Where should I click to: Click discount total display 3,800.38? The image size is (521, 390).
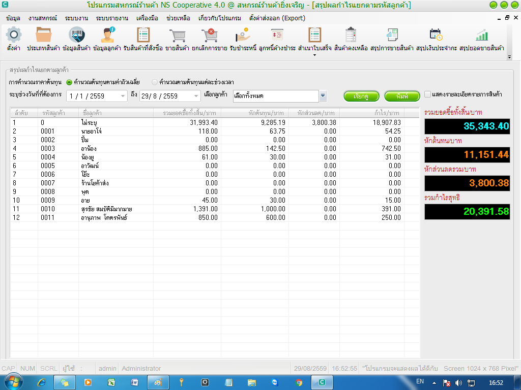coord(467,183)
